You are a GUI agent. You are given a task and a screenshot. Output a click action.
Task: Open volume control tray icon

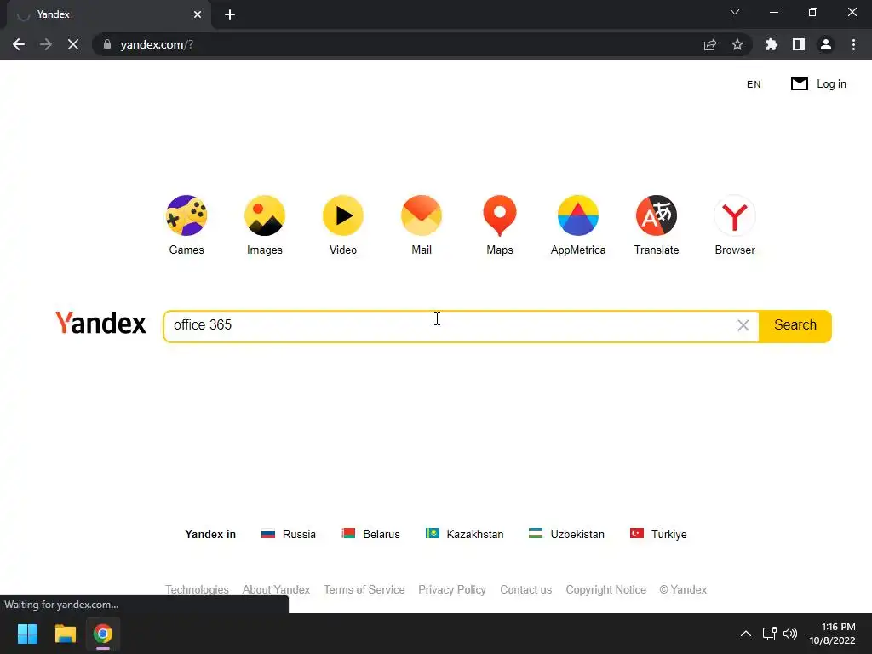tap(789, 634)
